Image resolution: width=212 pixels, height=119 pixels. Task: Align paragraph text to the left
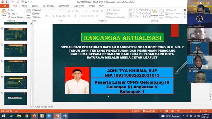[x=82, y=16]
